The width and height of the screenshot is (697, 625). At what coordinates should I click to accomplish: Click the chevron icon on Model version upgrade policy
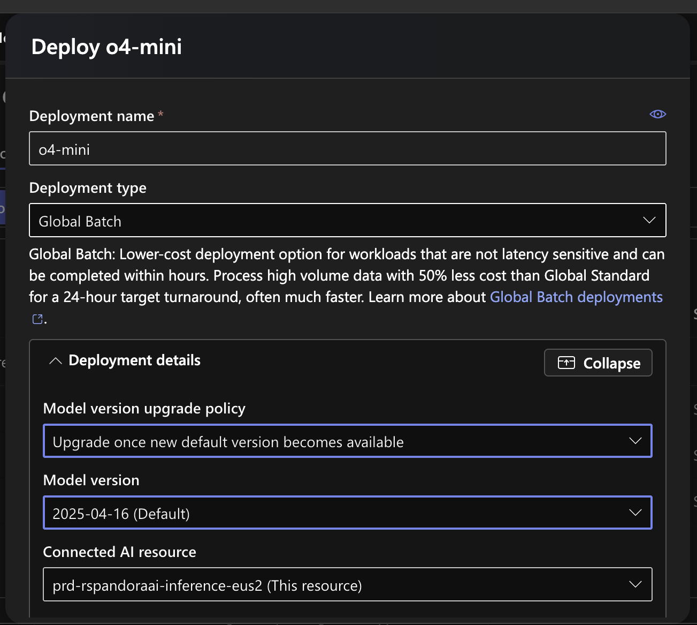click(x=635, y=440)
